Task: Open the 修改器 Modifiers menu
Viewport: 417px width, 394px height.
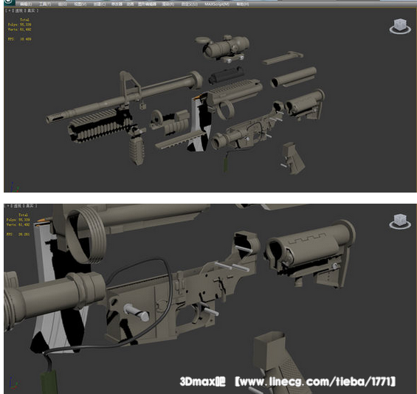Action: click(117, 4)
